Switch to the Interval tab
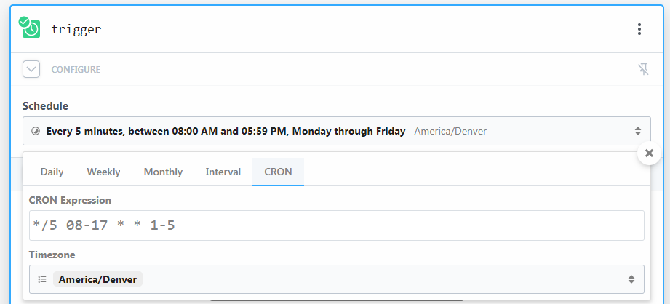This screenshot has width=670, height=304. [223, 172]
